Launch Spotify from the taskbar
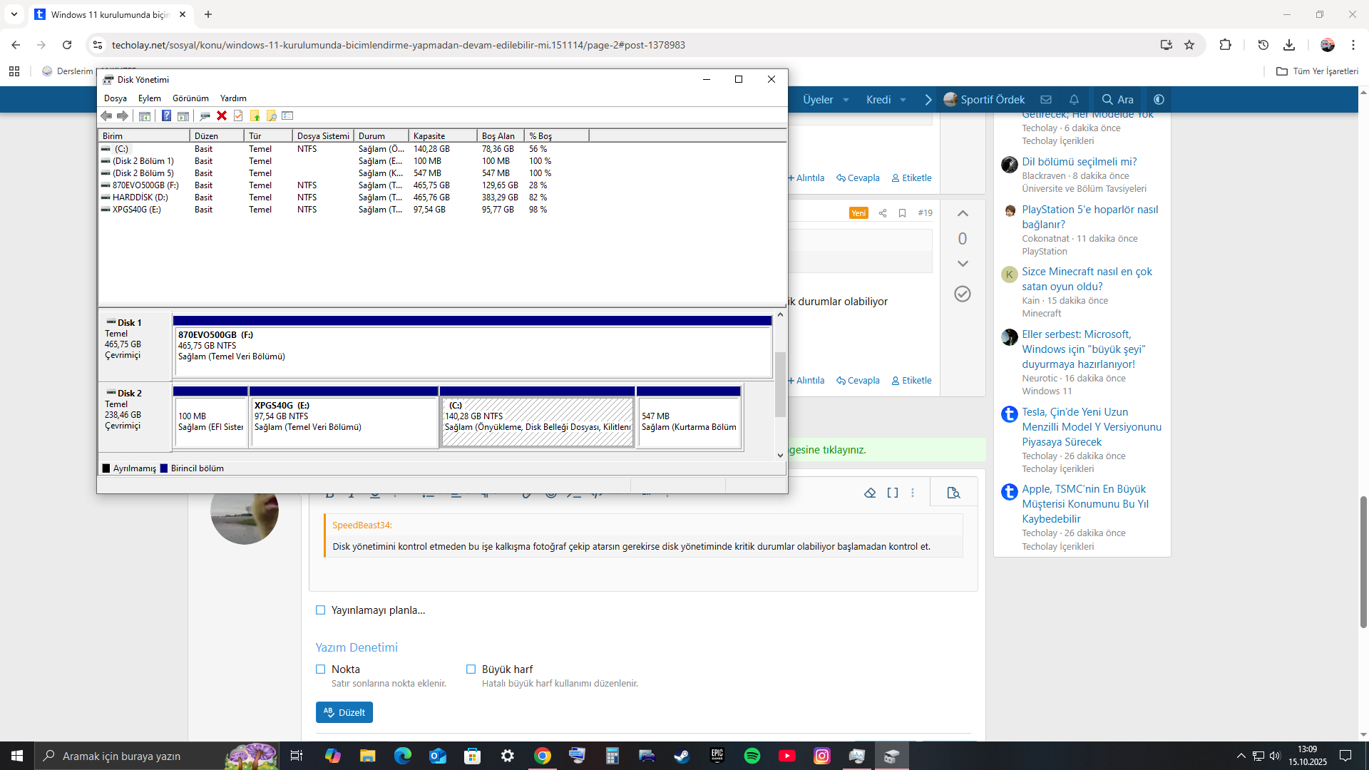The width and height of the screenshot is (1369, 770). coord(752,756)
